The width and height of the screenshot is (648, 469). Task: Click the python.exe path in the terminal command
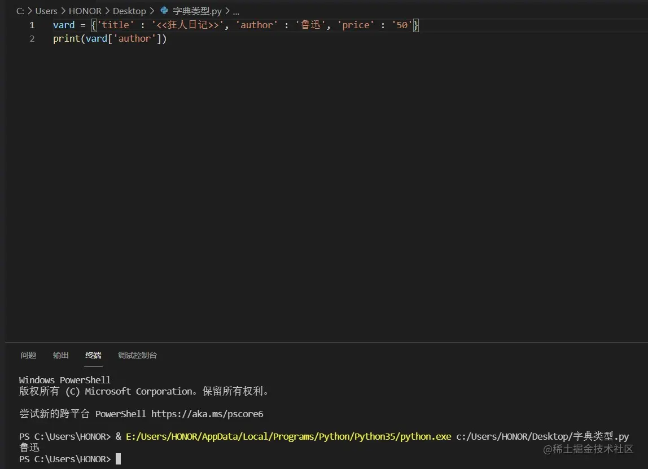(x=288, y=436)
